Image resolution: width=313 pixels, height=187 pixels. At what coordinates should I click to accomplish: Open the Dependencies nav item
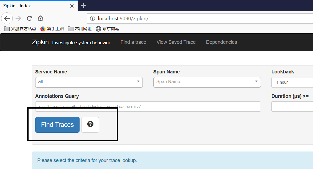(x=222, y=42)
